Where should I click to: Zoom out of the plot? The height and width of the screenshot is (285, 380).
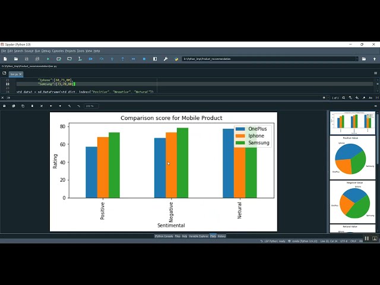pos(78,106)
